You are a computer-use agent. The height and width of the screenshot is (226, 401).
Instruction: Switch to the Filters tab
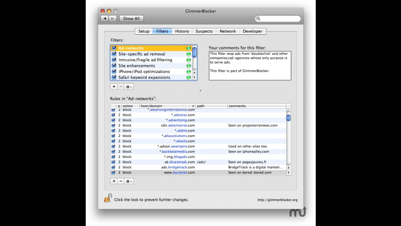[162, 31]
